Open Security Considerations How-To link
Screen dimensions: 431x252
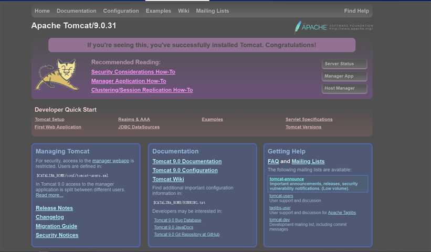(x=133, y=72)
